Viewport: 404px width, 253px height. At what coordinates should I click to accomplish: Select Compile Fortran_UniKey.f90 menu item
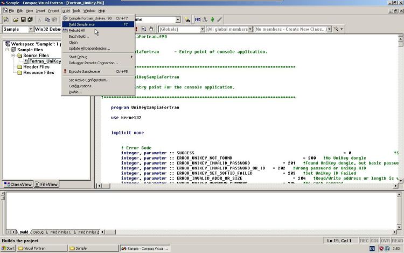98,18
